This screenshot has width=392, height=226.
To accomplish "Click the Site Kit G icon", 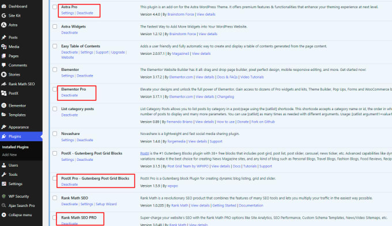I will (4, 16).
